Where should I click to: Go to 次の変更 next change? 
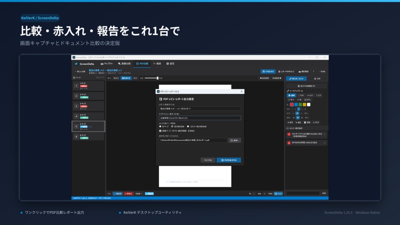coord(277,78)
